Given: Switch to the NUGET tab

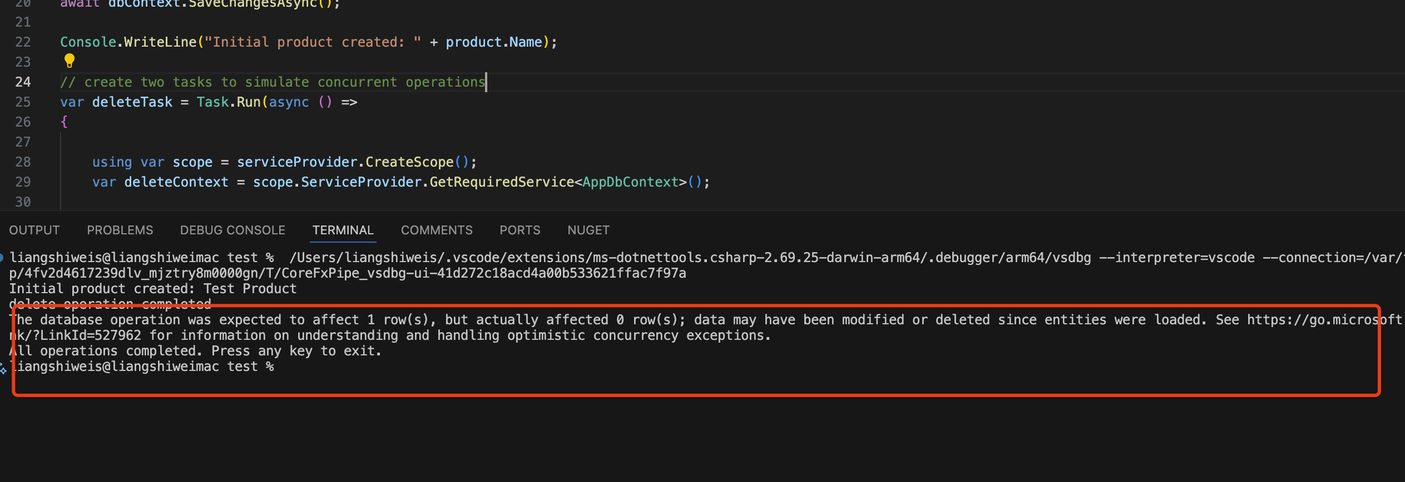Looking at the screenshot, I should pos(588,230).
